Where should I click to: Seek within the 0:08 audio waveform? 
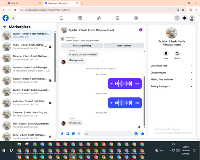[124, 84]
